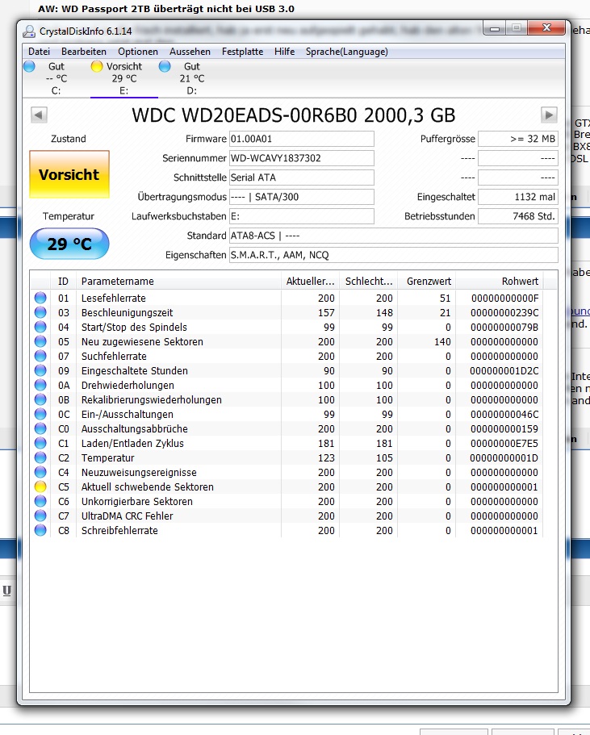Click the Grenzwert value 140
The height and width of the screenshot is (735, 590).
click(442, 342)
